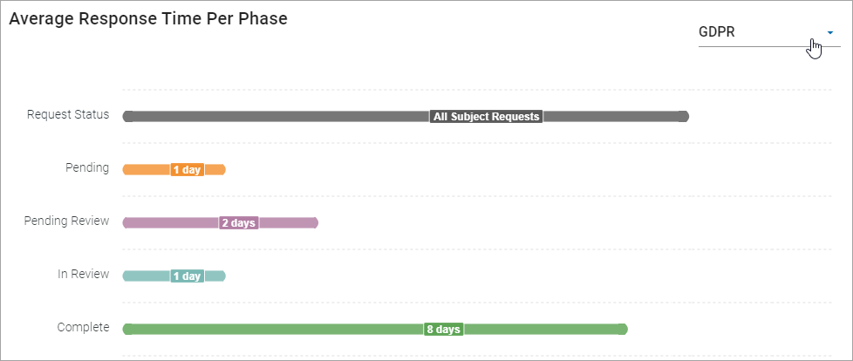Click the 2 days badge on purple bar

[238, 223]
